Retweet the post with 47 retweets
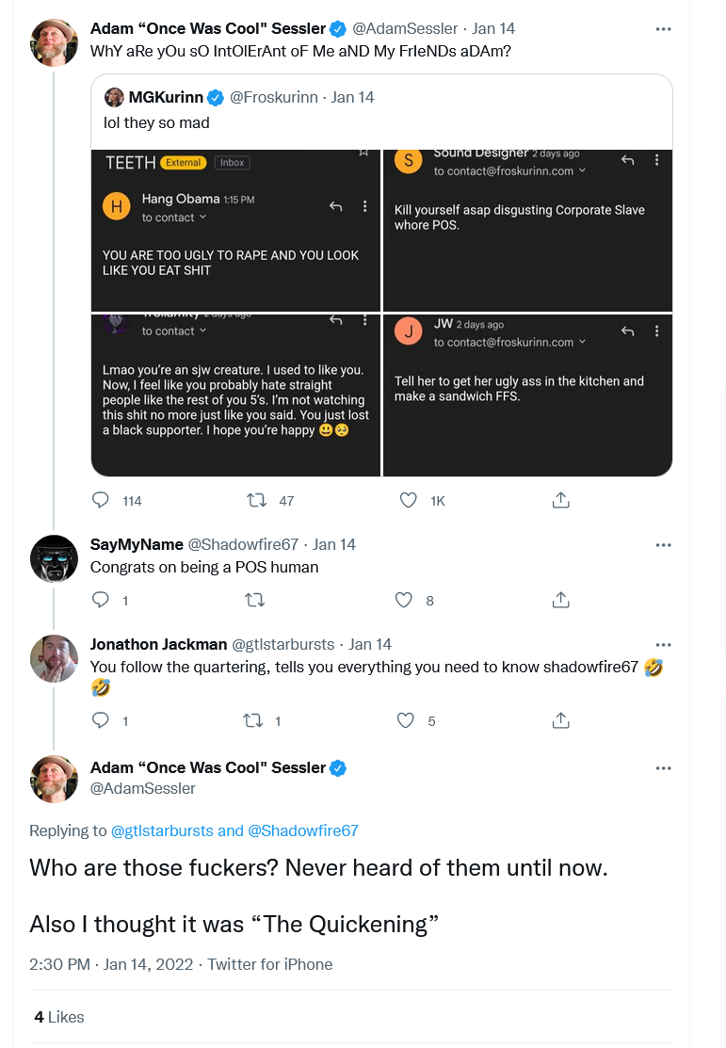This screenshot has width=726, height=1048. coord(257,500)
